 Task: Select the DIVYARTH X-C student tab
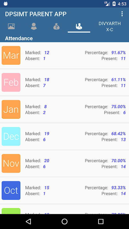click(110, 26)
